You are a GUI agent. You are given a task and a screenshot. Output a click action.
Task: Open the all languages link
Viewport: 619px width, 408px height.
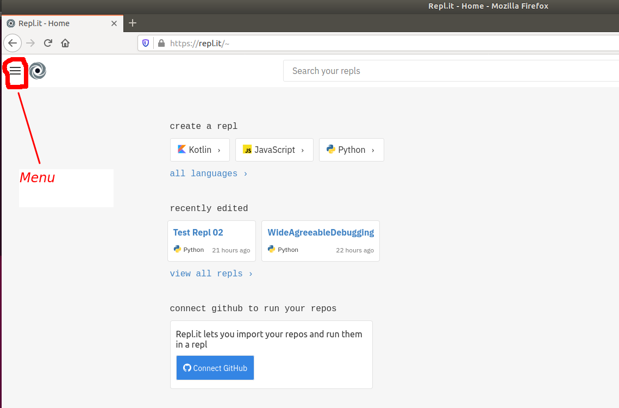(x=209, y=174)
